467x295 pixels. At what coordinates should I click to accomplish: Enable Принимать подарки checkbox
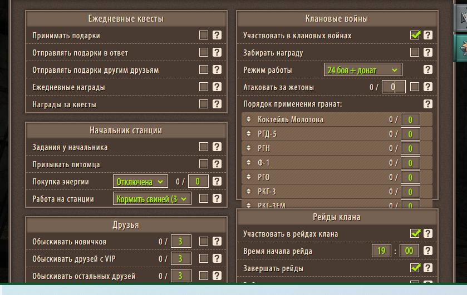click(204, 36)
